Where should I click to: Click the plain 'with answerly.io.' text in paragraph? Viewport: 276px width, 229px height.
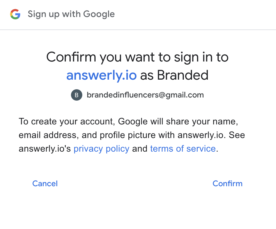click(x=192, y=135)
